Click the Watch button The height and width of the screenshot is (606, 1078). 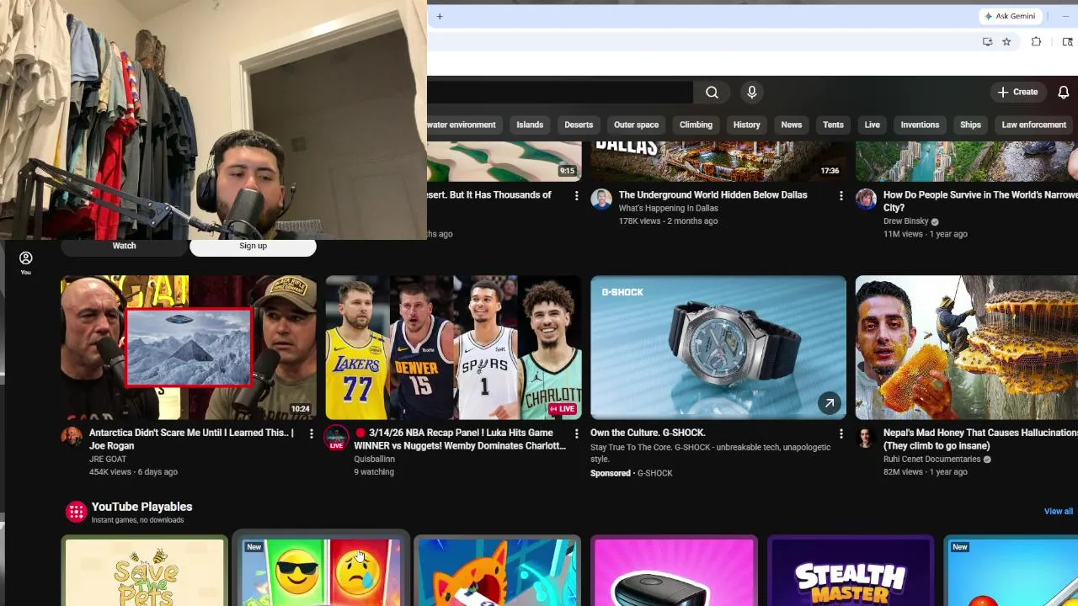click(124, 246)
